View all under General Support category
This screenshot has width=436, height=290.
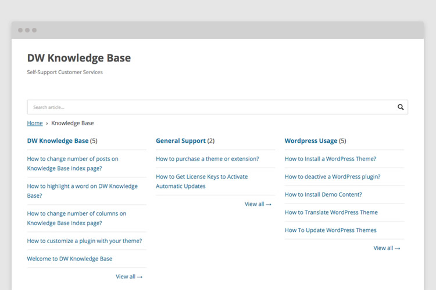pos(258,204)
